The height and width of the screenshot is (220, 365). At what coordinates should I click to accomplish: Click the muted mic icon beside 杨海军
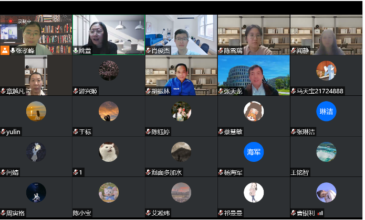tap(221, 172)
